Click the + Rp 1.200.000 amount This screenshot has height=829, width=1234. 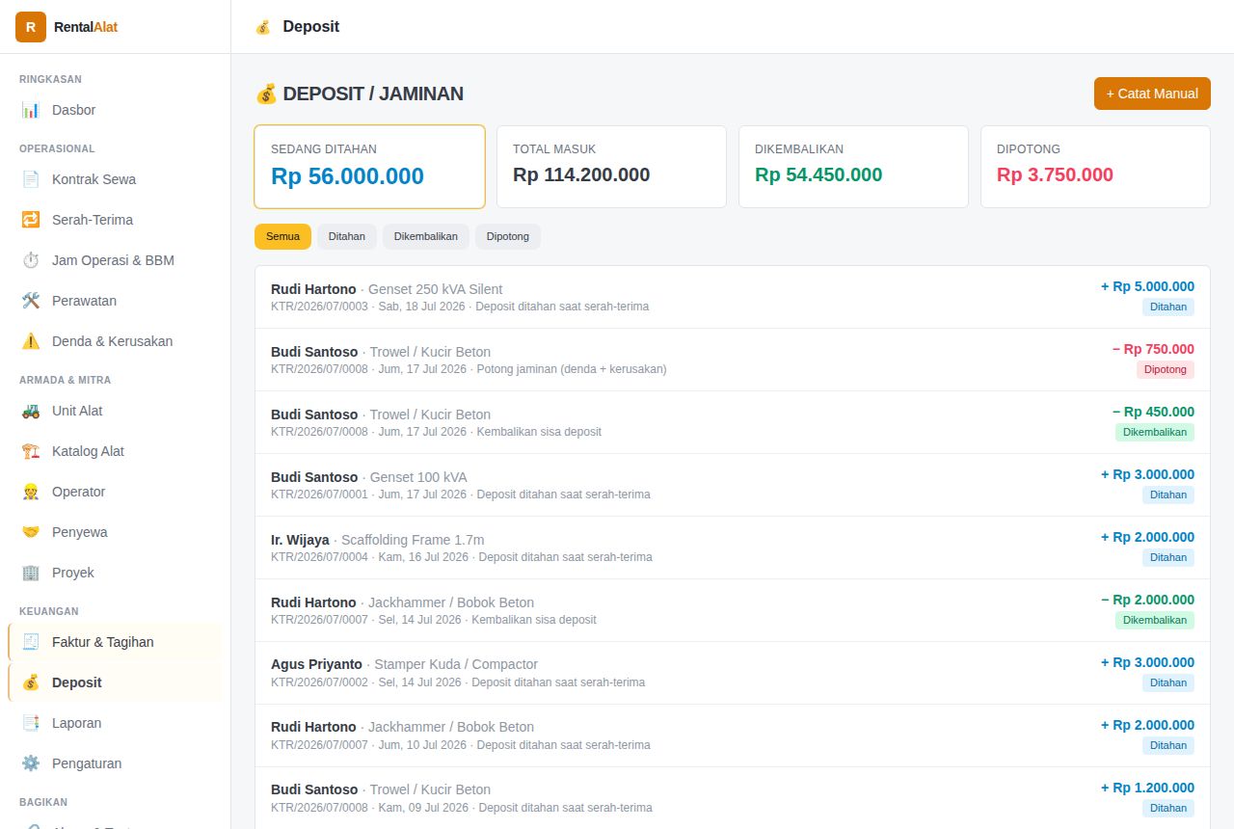click(x=1147, y=788)
